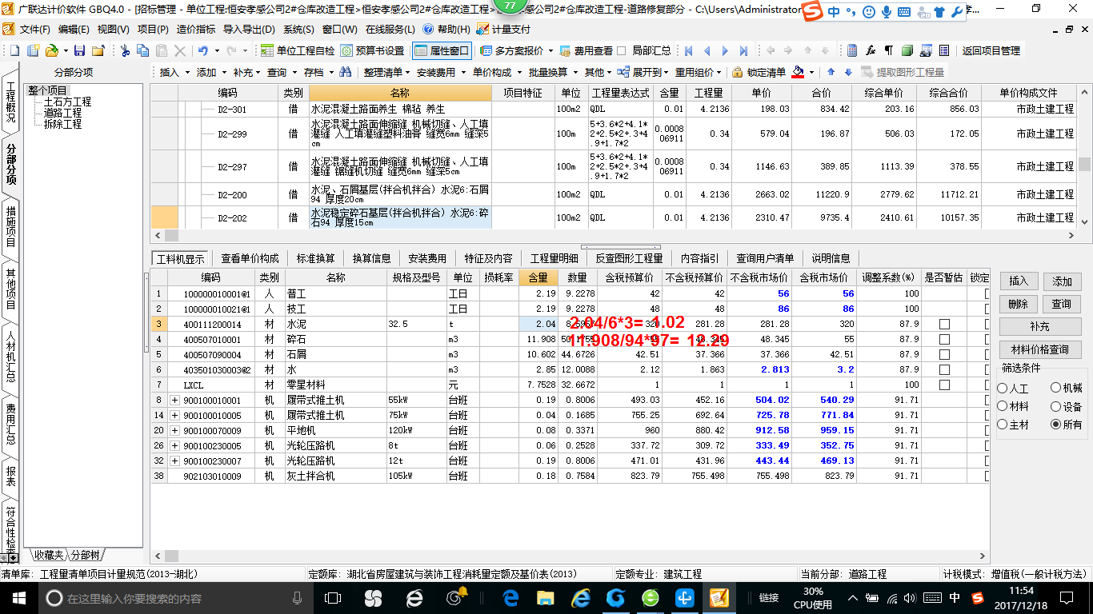The image size is (1093, 614).
Task: Open 预算书设置 budget settings
Action: tap(373, 50)
